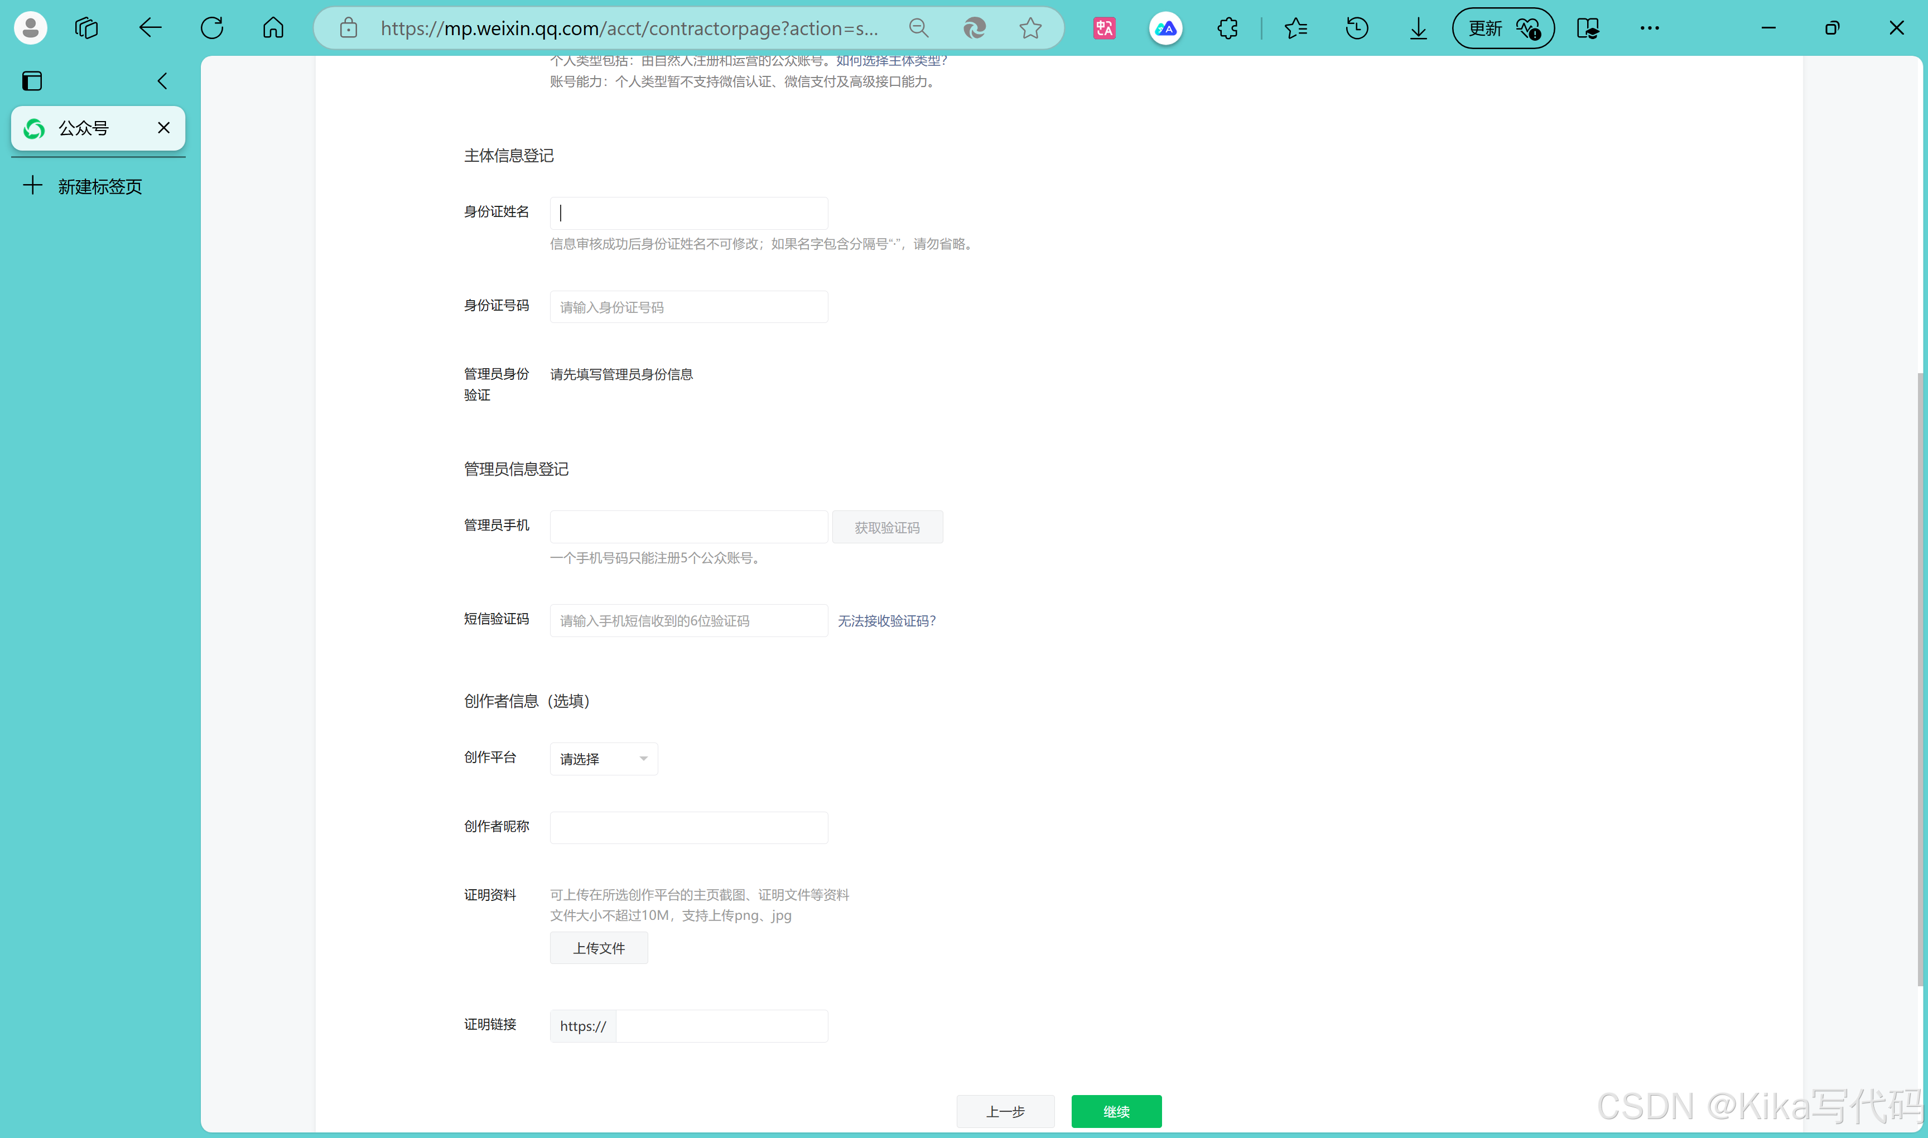The height and width of the screenshot is (1138, 1928).
Task: Click the browser refresh icon
Action: [211, 28]
